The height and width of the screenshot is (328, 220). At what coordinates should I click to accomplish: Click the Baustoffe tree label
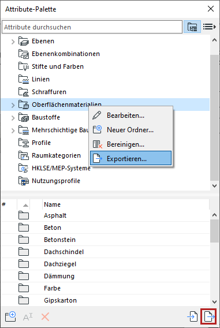coord(46,117)
